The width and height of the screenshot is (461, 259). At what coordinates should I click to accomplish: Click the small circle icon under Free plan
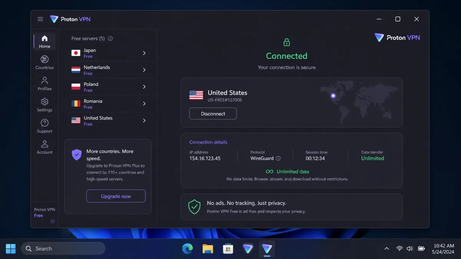coord(53,221)
